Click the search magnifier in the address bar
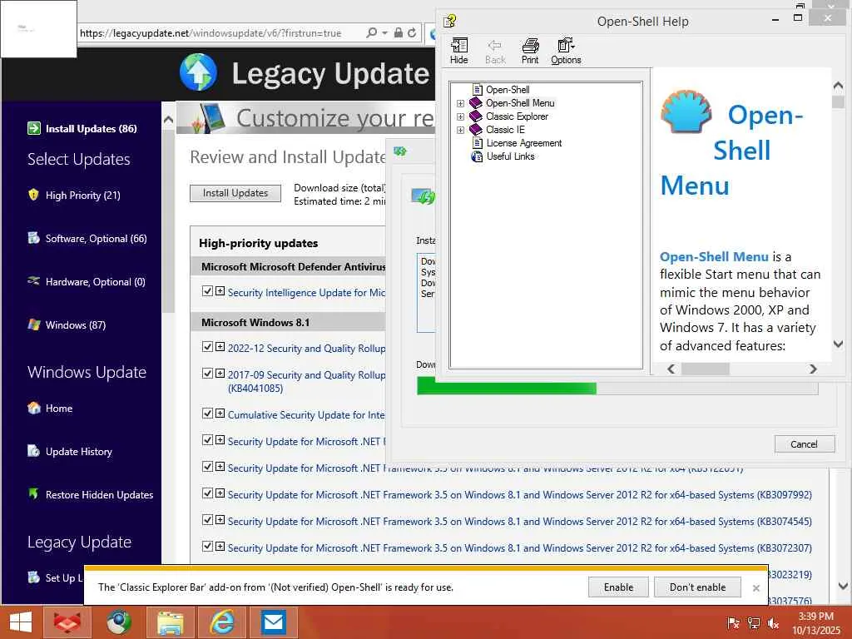 point(372,32)
